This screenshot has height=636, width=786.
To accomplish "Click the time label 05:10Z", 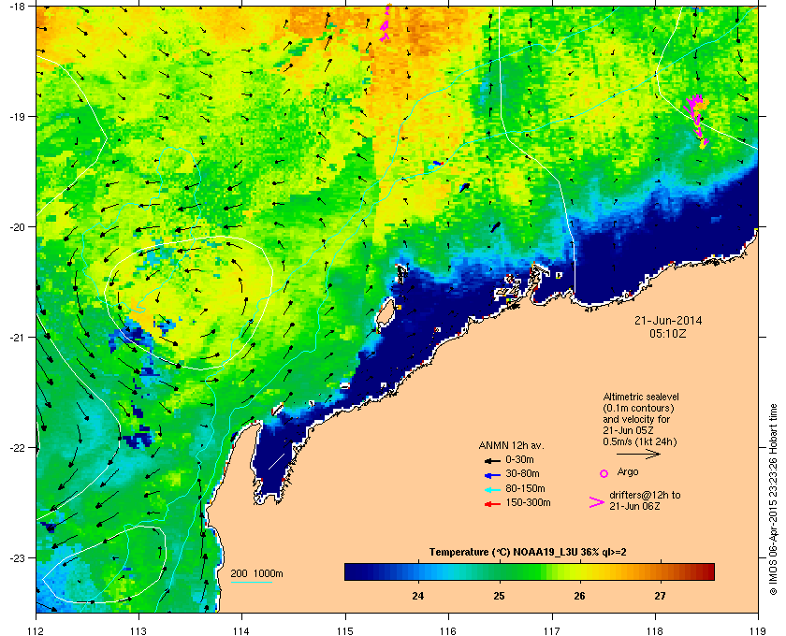I will click(668, 333).
